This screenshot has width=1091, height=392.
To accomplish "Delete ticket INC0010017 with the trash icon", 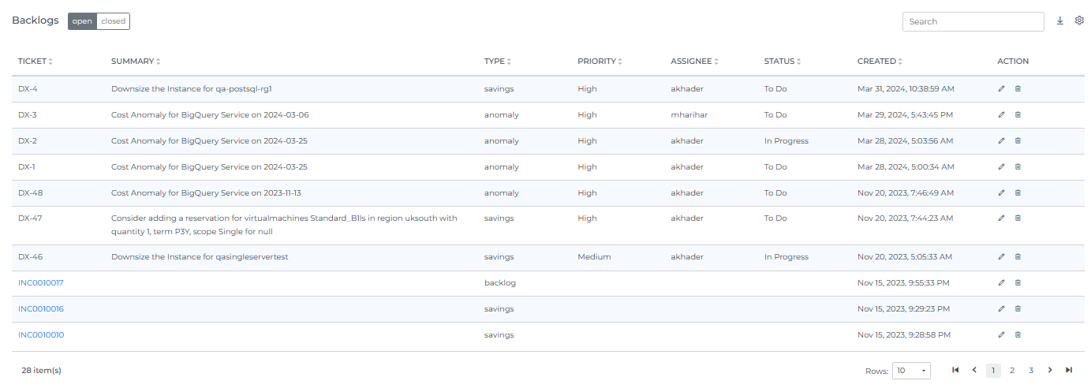I will point(1018,282).
